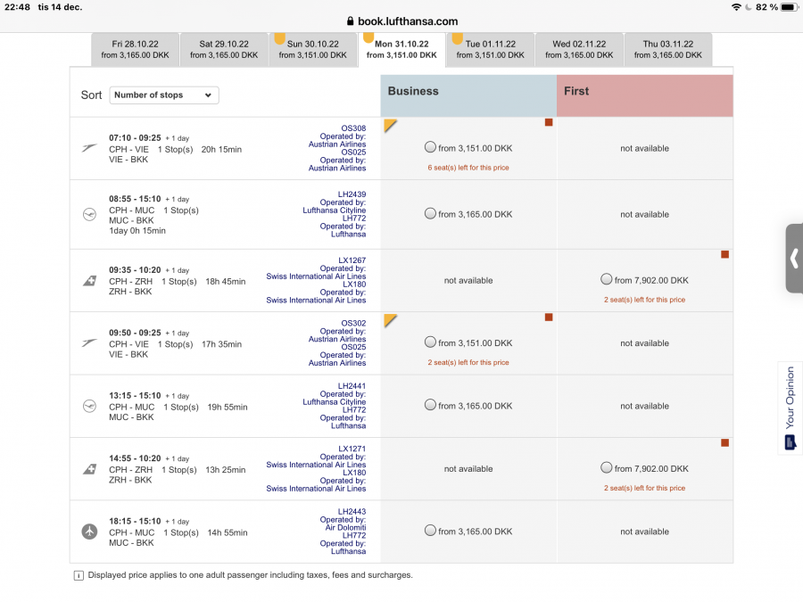Open the Your Opinion feedback tab

[790, 408]
